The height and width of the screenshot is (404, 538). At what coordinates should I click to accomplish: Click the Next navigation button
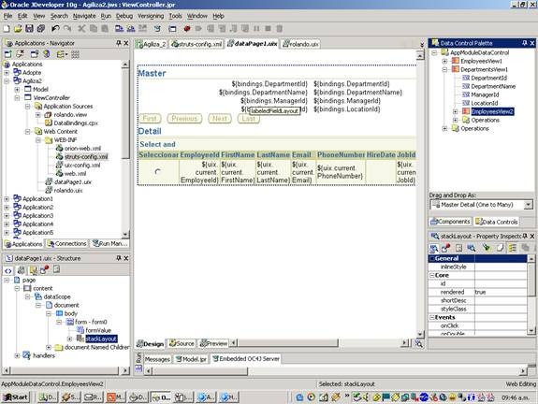[220, 119]
